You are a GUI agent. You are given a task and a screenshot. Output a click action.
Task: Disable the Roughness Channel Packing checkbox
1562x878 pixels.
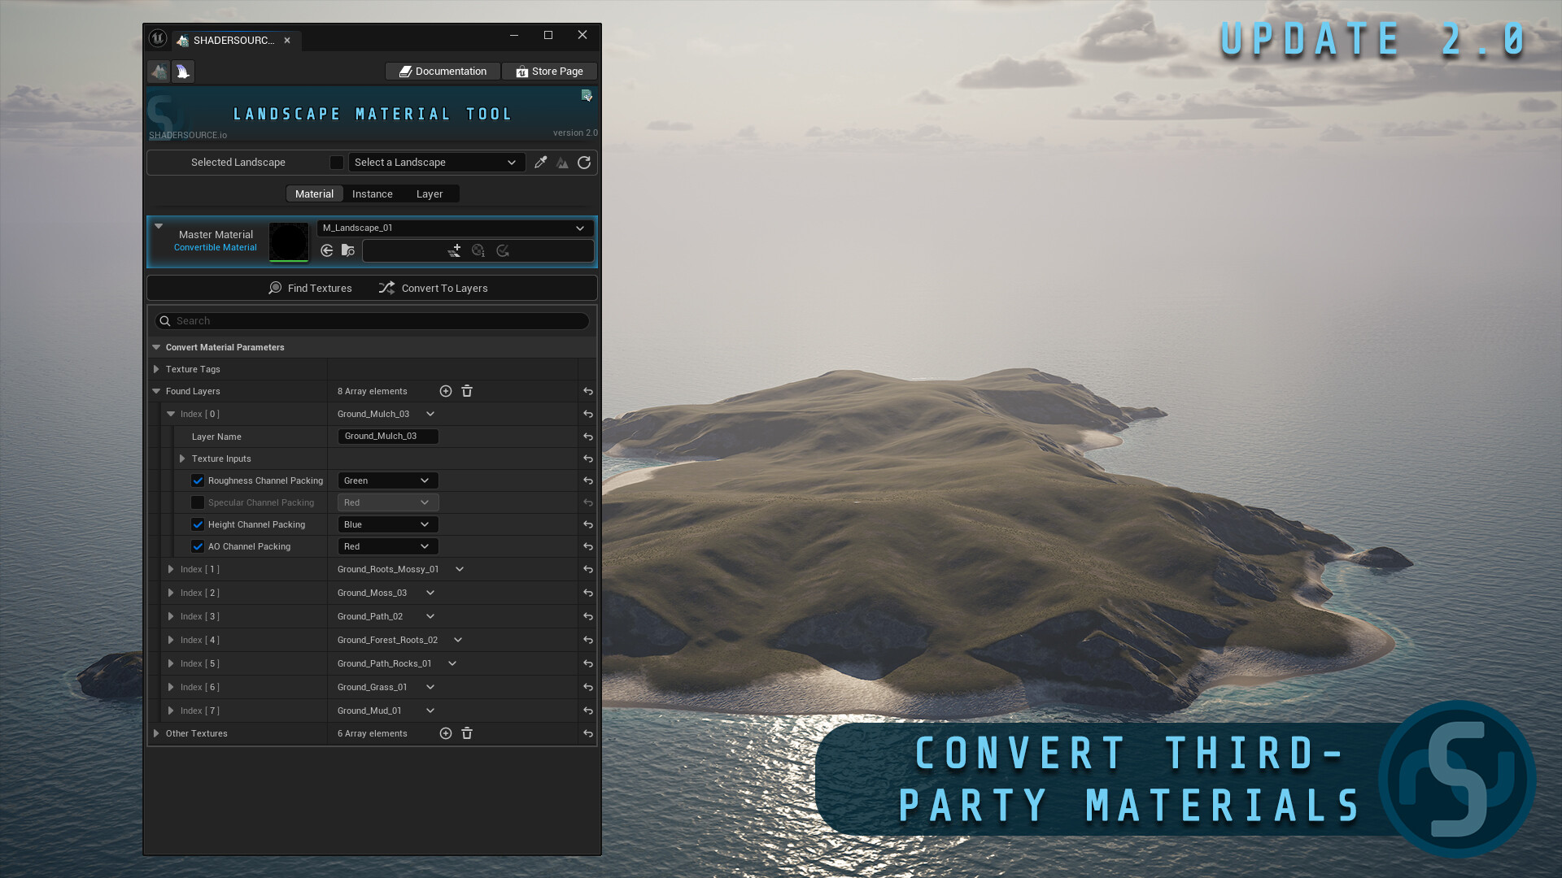(x=198, y=480)
